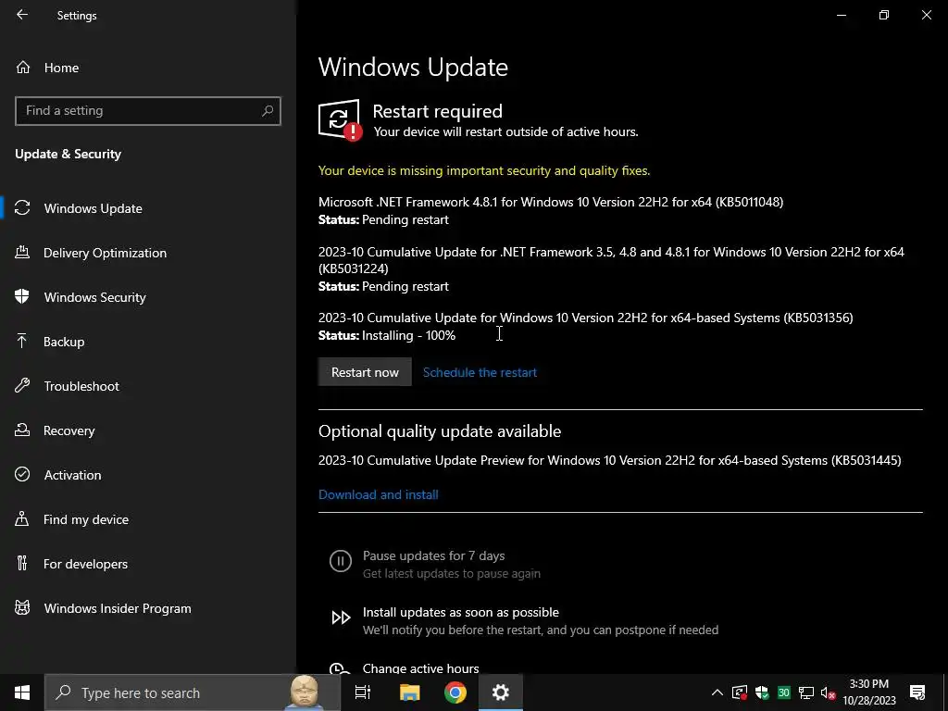948x711 pixels.
Task: Click the muted volume tray icon
Action: point(829,692)
